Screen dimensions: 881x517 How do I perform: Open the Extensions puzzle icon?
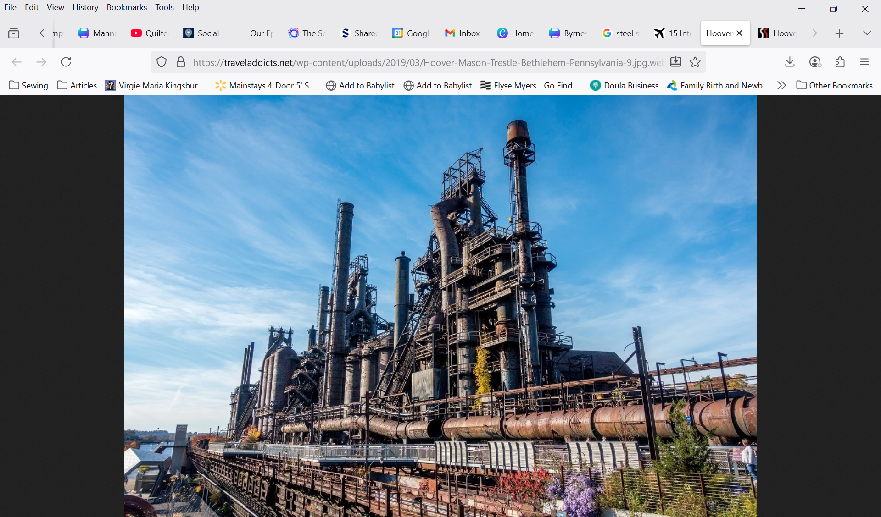pos(840,62)
